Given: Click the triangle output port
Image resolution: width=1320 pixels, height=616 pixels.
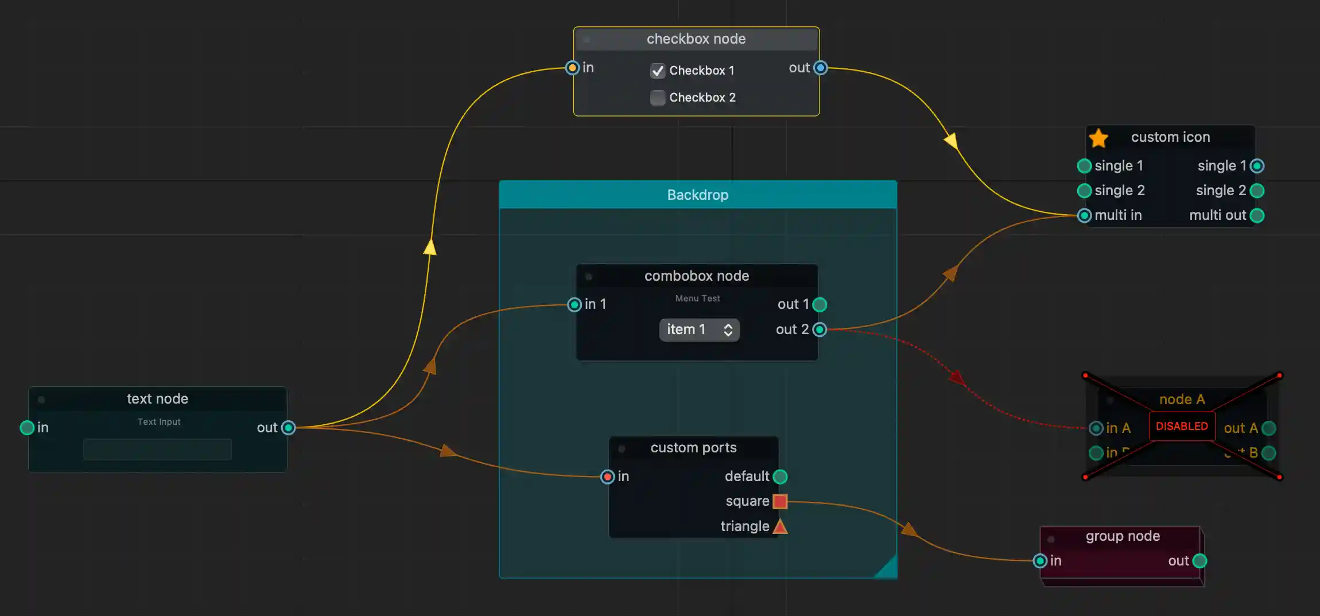Looking at the screenshot, I should (x=780, y=526).
